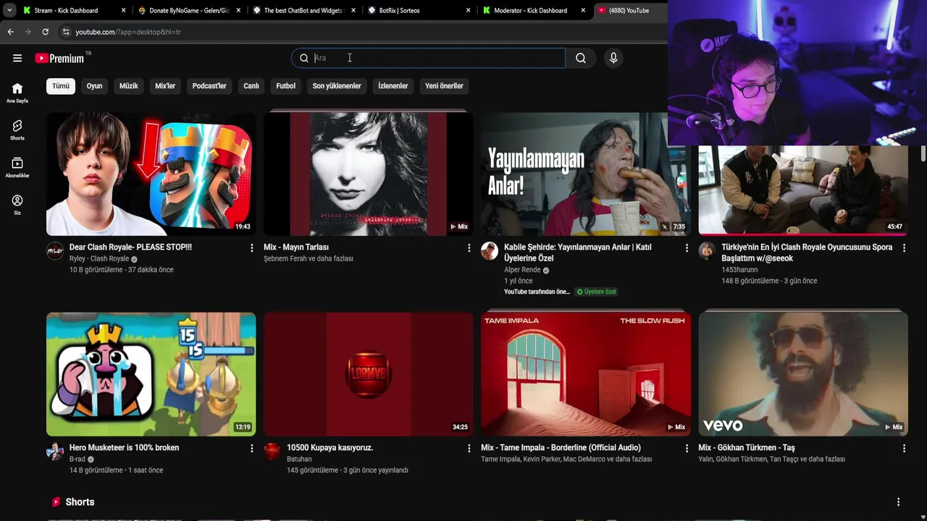This screenshot has width=927, height=521.
Task: Open the Siz library sidebar icon
Action: (17, 205)
